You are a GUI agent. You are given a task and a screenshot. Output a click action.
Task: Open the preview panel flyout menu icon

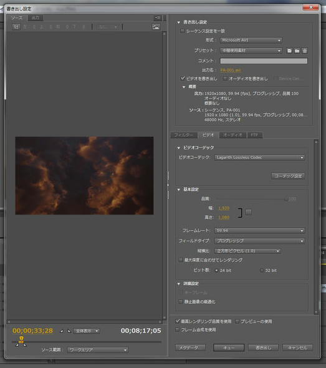(x=158, y=17)
